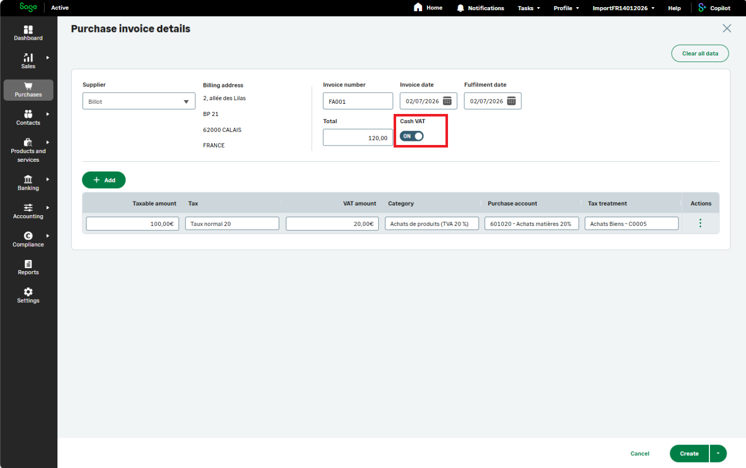Screen dimensions: 746x468
Task: Open Notifications bell icon
Action: [x=460, y=8]
